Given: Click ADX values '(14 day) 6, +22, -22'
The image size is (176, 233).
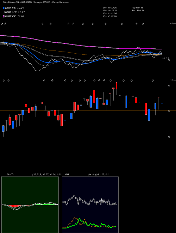Looking at the screenshot, I should pos(98,174).
